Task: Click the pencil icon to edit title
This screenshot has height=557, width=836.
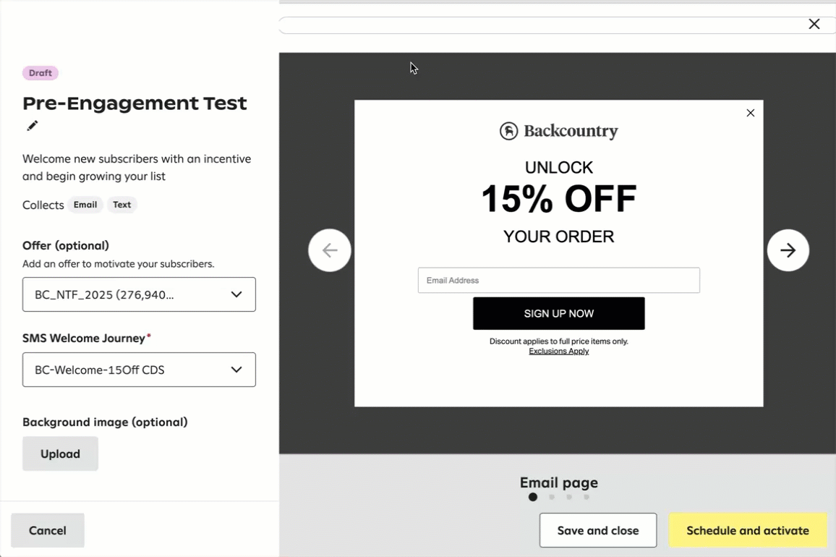Action: pos(32,126)
